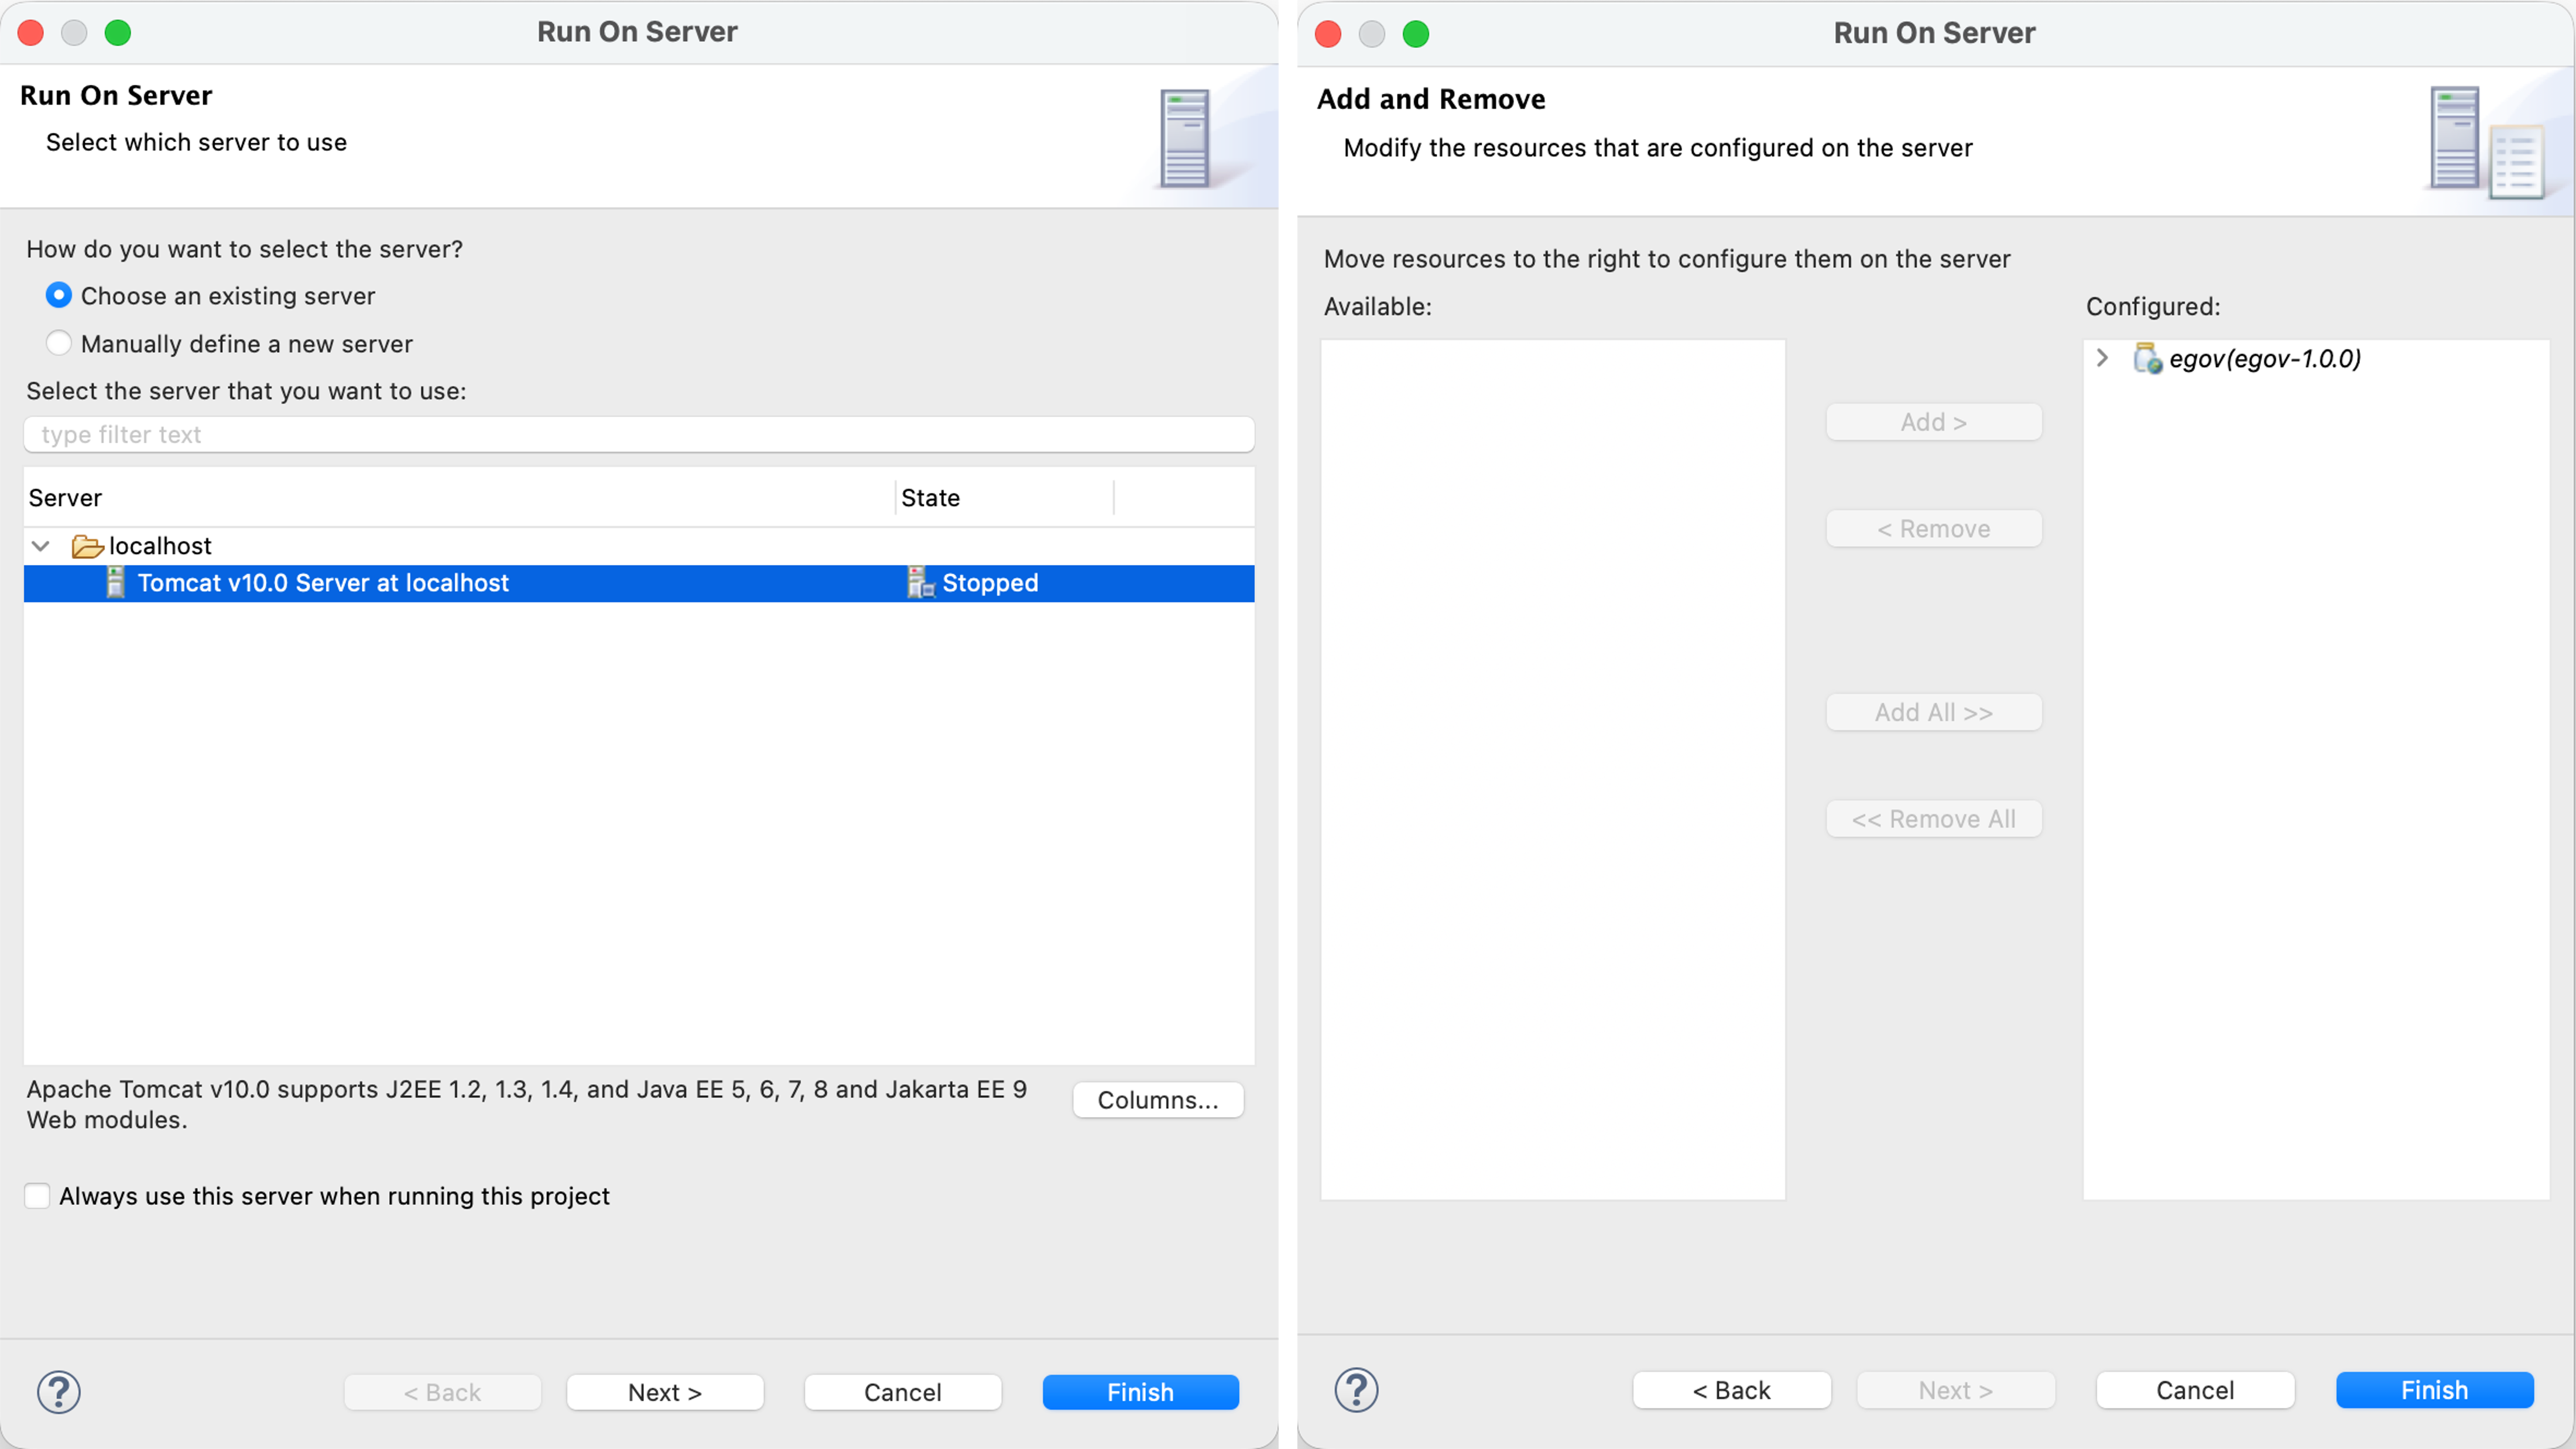Click the localhost folder icon
Screen dimensions: 2576x1449
tap(87, 546)
